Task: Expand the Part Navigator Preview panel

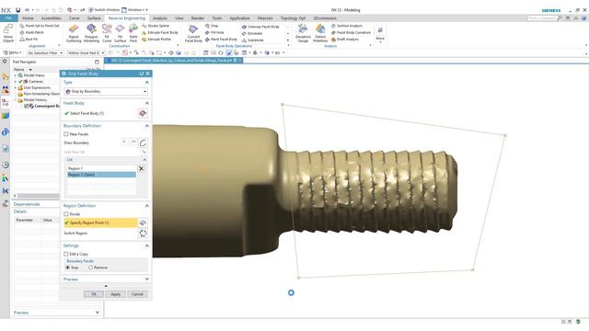Action: 98,313
